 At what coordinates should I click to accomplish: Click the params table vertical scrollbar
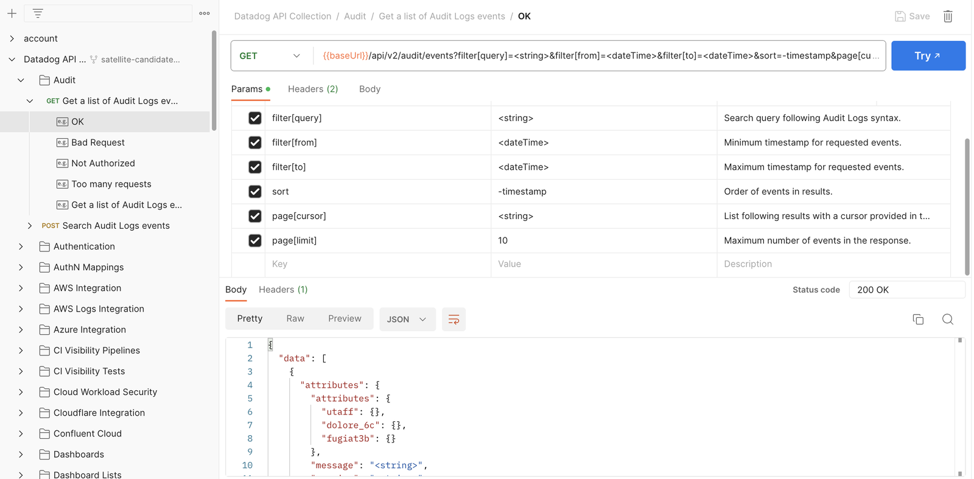(967, 207)
